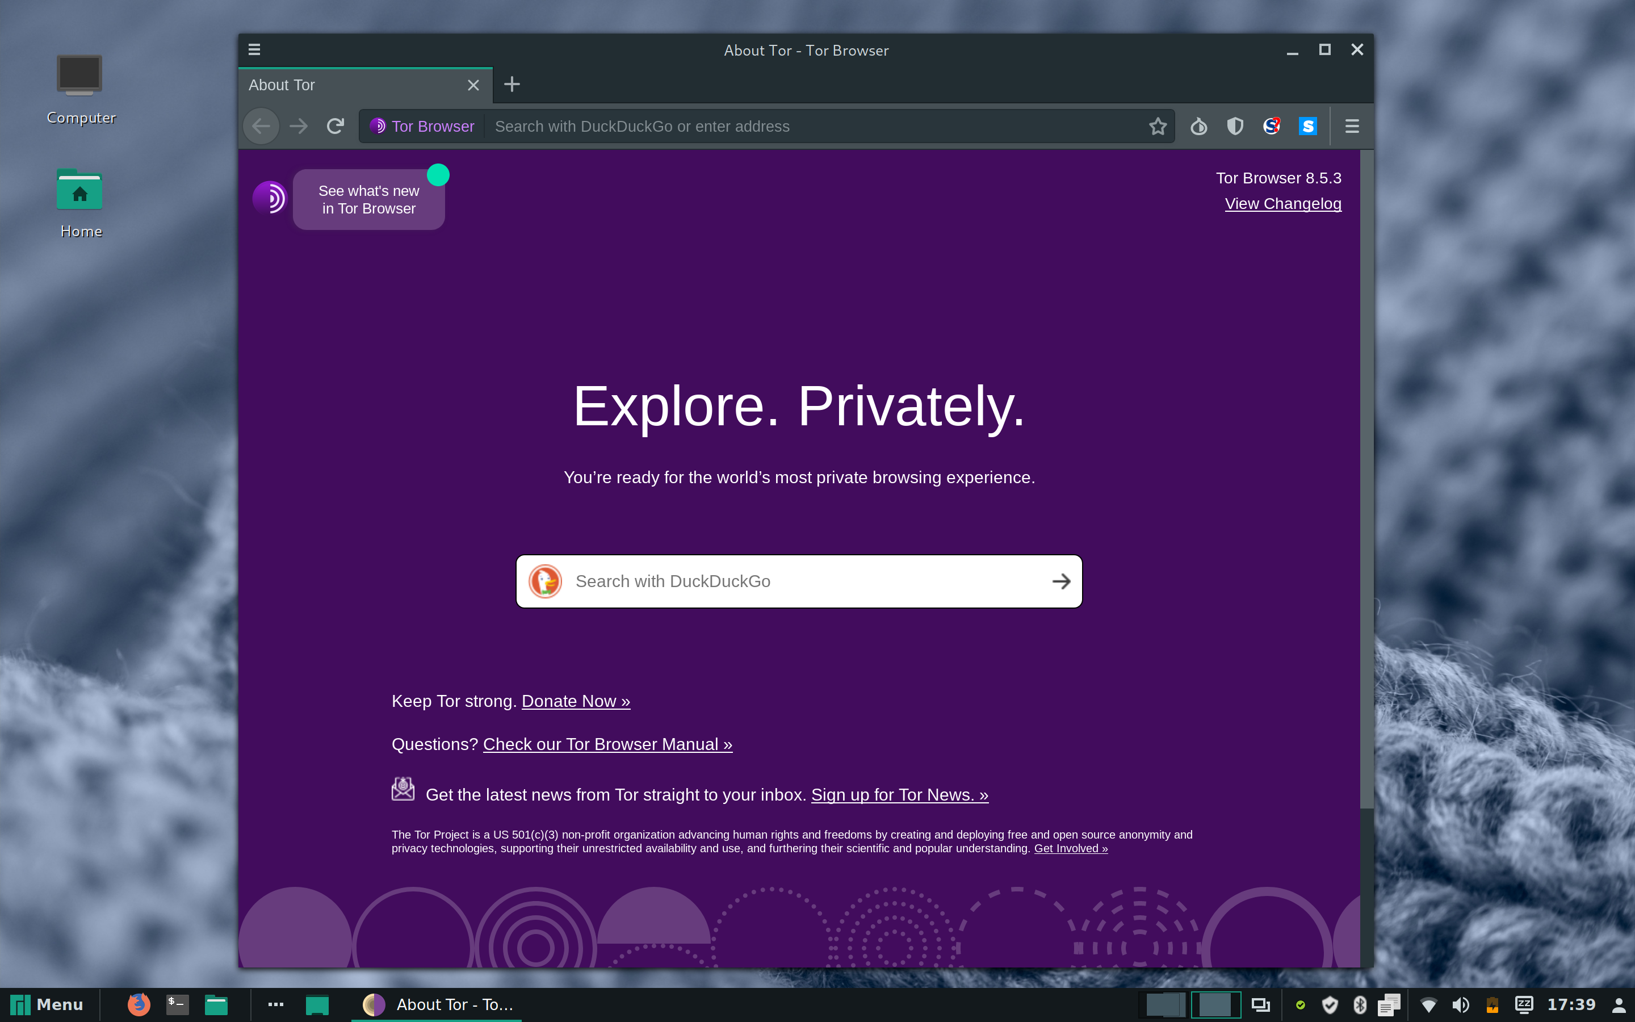The image size is (1635, 1022).
Task: Open Check our Tor Browser Manual link
Action: tap(607, 744)
